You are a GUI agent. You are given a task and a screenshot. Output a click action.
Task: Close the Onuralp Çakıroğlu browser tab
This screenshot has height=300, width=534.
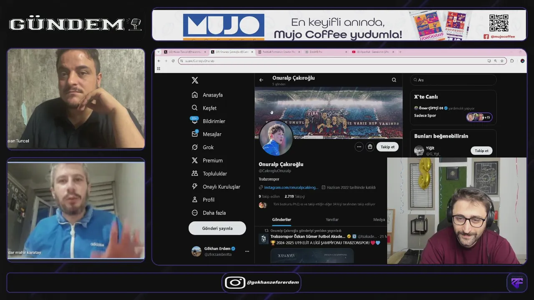click(x=252, y=52)
